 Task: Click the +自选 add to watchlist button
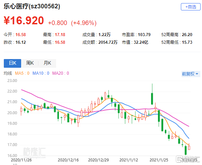point(191,7)
